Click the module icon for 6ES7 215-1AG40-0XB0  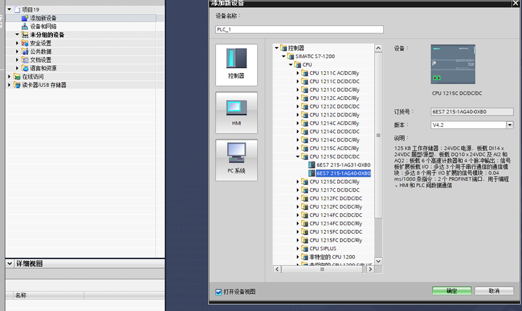[x=311, y=173]
